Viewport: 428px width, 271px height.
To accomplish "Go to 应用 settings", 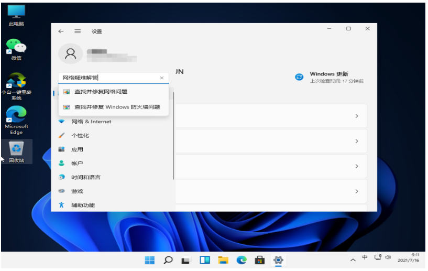I will (x=77, y=150).
